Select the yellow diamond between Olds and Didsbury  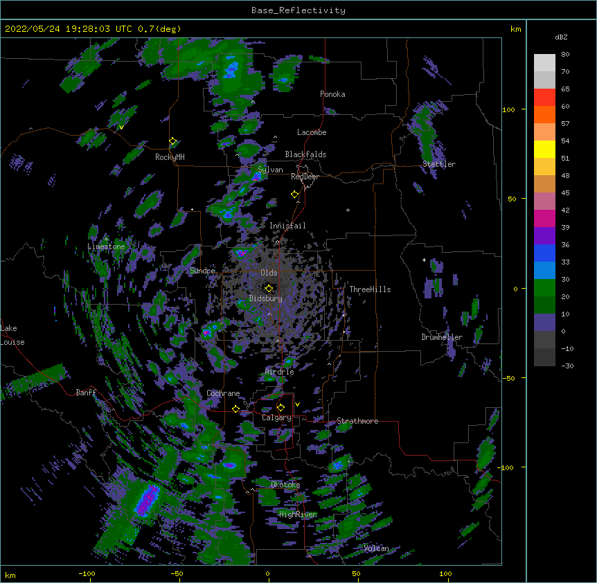269,289
